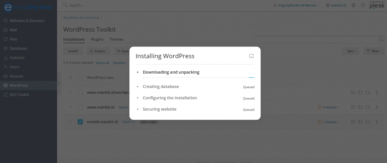The height and width of the screenshot is (163, 387).
Task: Open the help question mark icon
Action: pos(363,5)
